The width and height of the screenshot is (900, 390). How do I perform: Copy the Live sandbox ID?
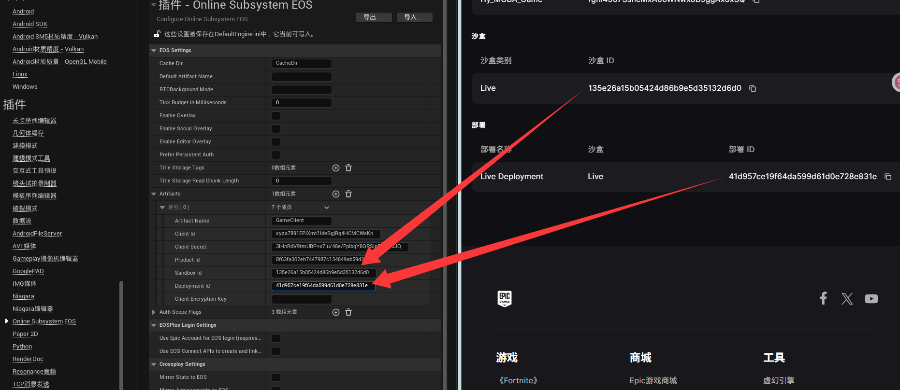tap(753, 88)
